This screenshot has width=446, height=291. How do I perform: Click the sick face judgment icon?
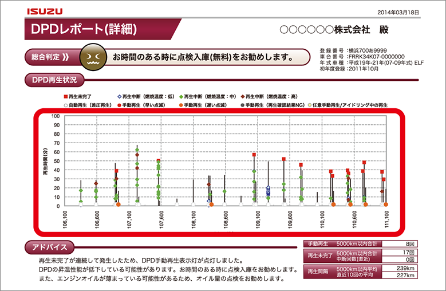click(x=92, y=57)
